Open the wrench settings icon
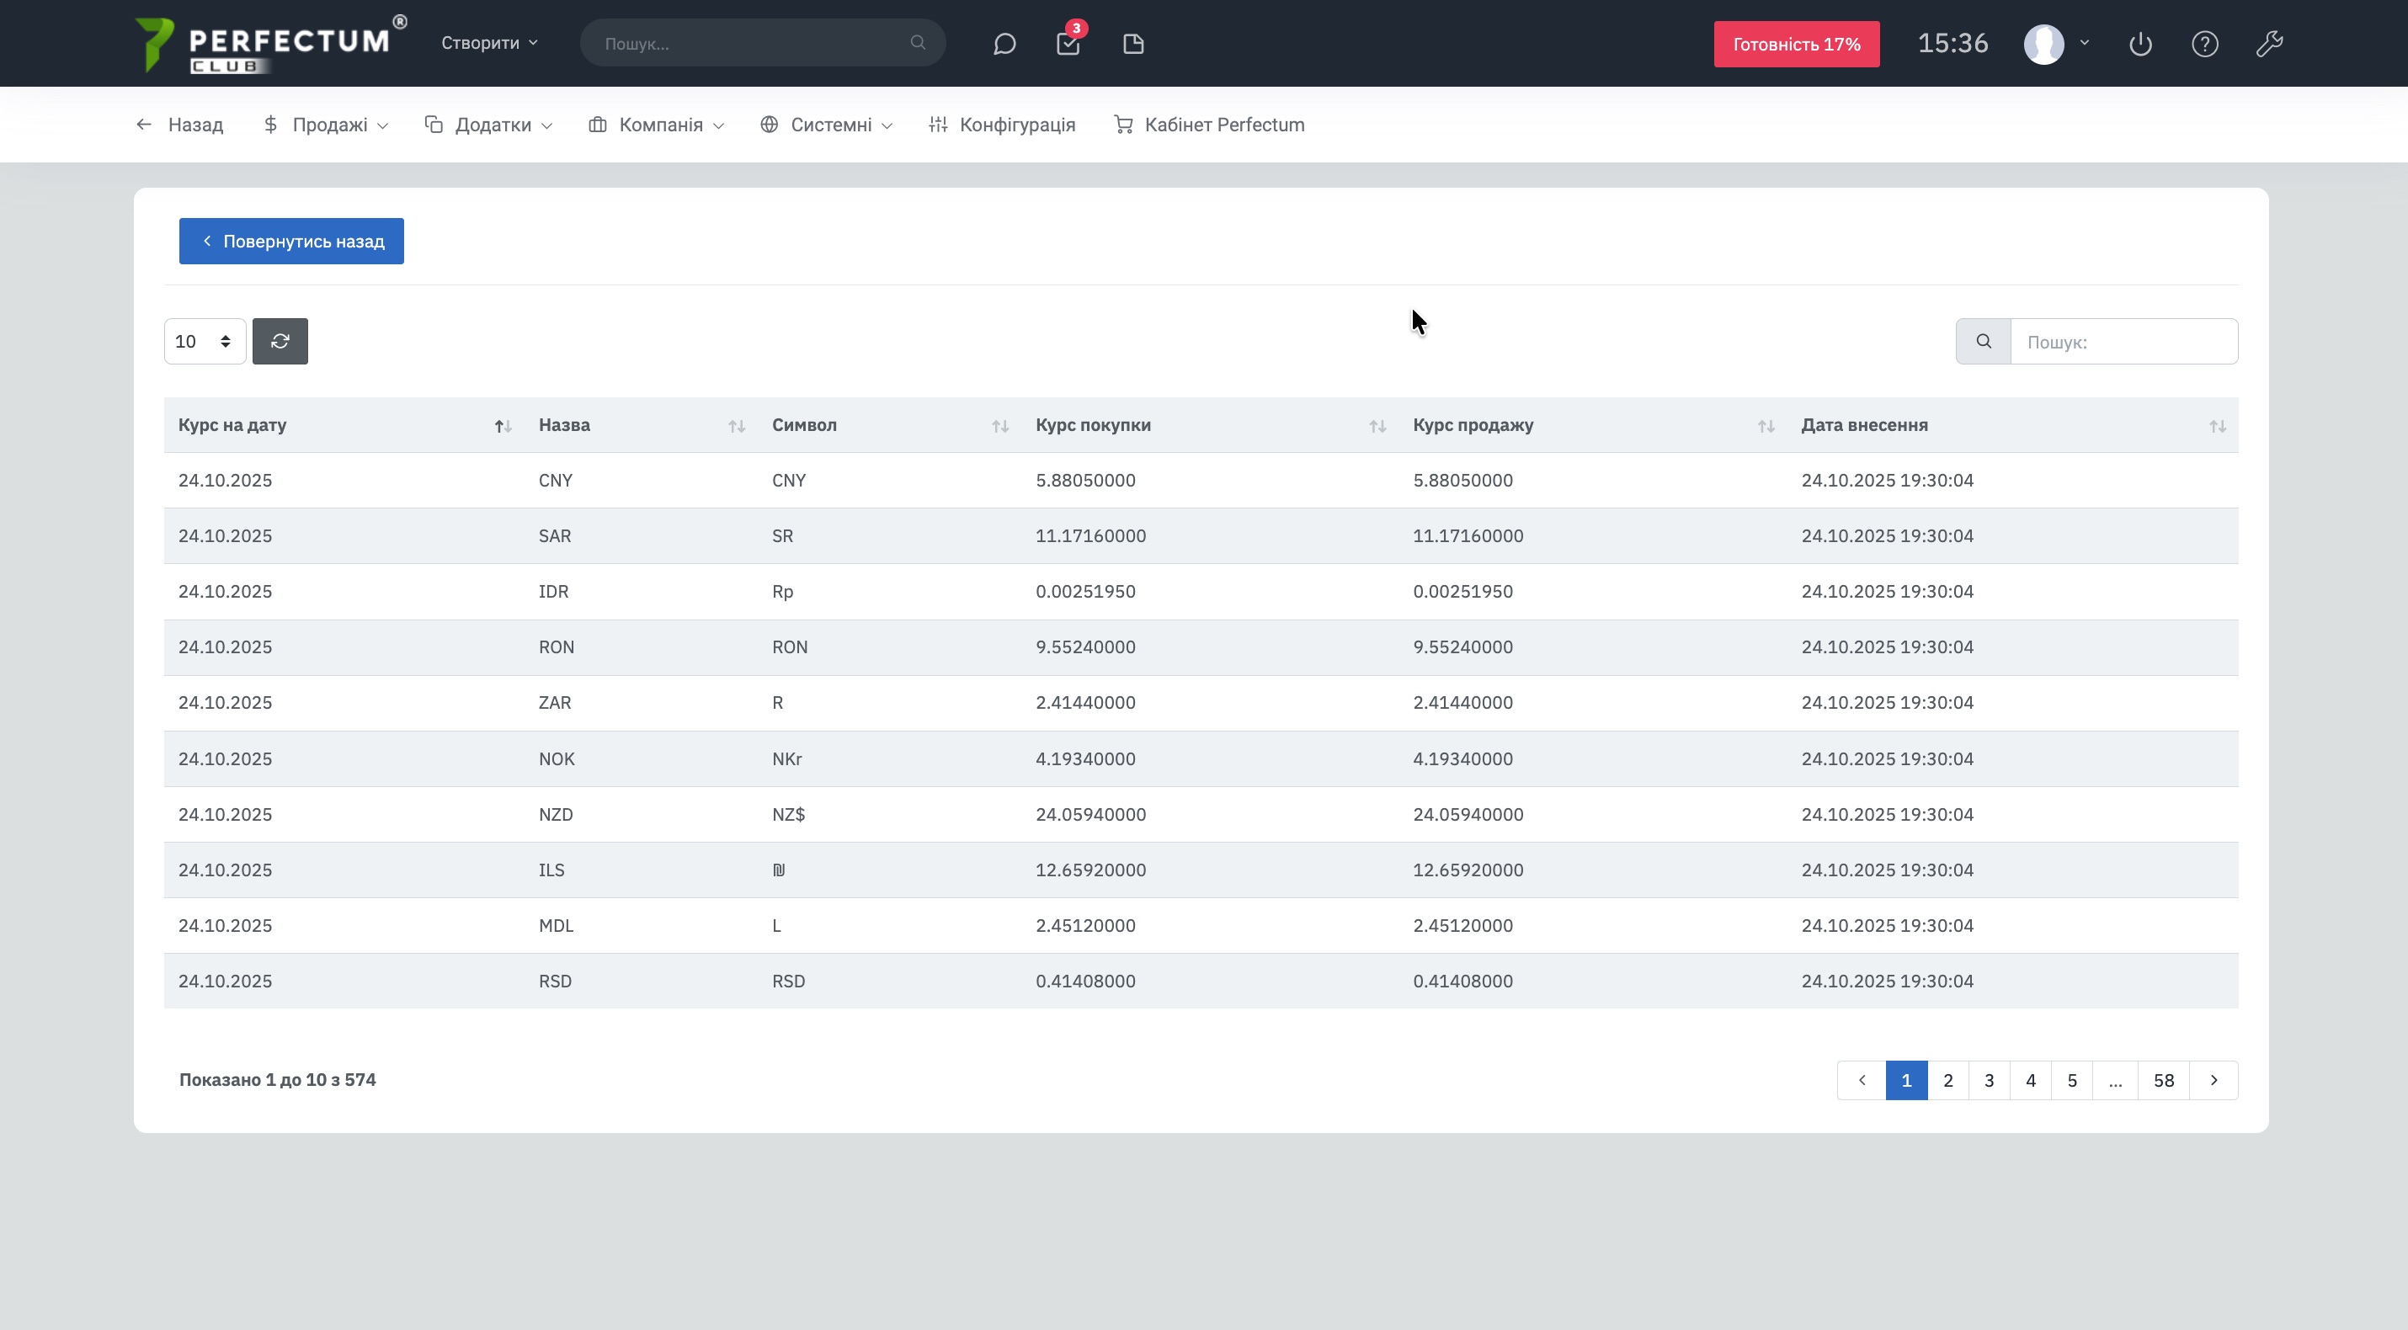Viewport: 2408px width, 1330px height. click(2270, 44)
